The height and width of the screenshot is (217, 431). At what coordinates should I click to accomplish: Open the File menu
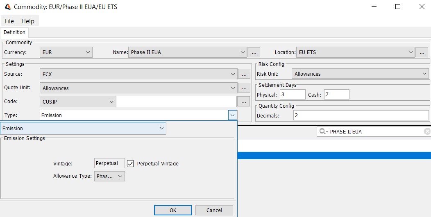(x=9, y=21)
